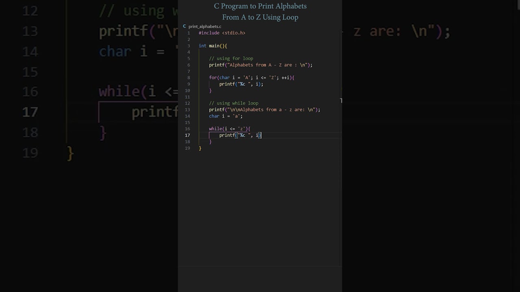Click the 'int main(){' line

[213, 46]
